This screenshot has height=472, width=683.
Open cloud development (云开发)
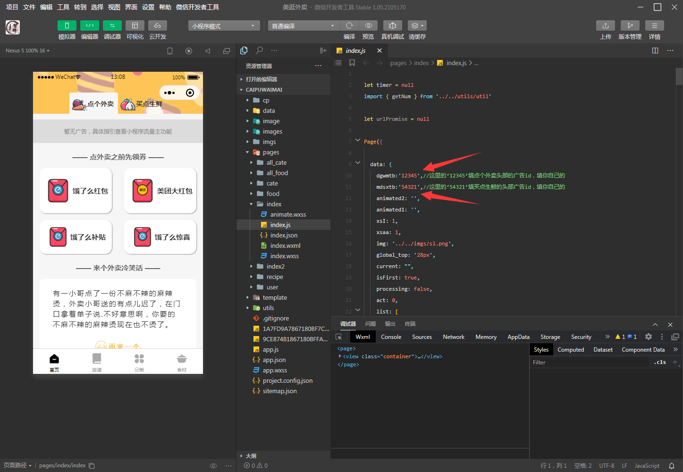(x=158, y=25)
